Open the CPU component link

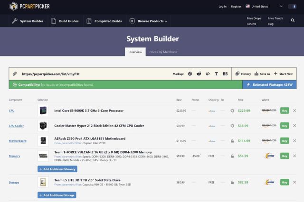tap(11, 110)
